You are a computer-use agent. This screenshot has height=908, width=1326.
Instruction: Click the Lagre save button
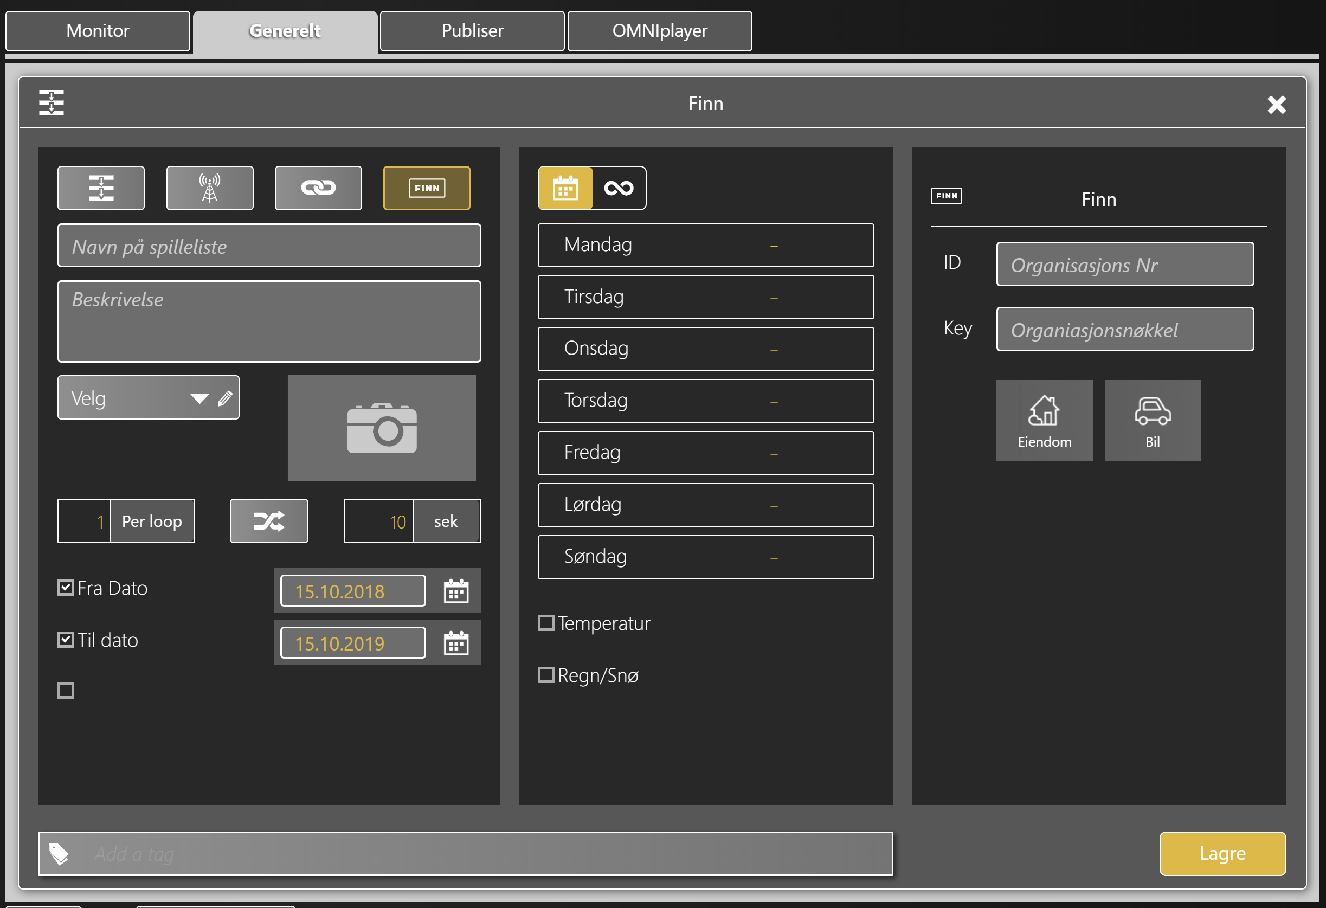[1222, 853]
